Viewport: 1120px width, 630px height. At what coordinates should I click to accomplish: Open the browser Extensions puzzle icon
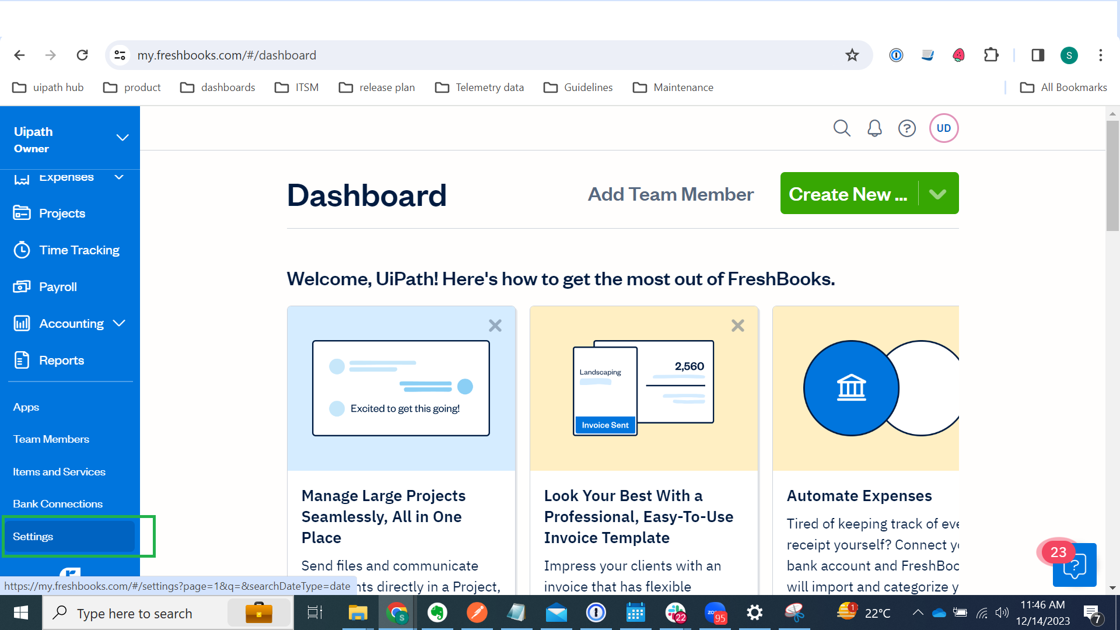pyautogui.click(x=991, y=55)
